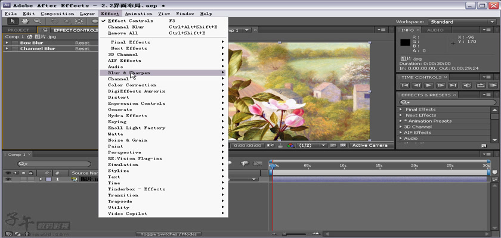Toggle the Region of Interest icon
501x238 pixels.
[x=333, y=145]
